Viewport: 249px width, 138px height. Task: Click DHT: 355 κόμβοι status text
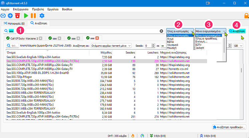coord(117,136)
